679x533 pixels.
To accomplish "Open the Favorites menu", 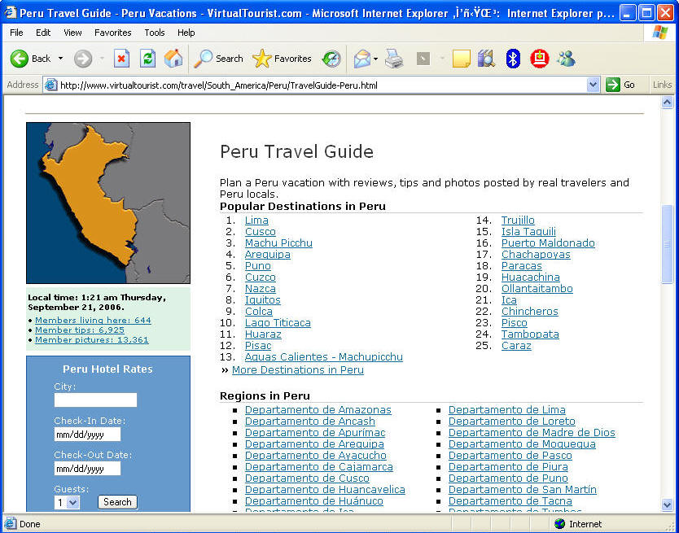I will click(112, 33).
